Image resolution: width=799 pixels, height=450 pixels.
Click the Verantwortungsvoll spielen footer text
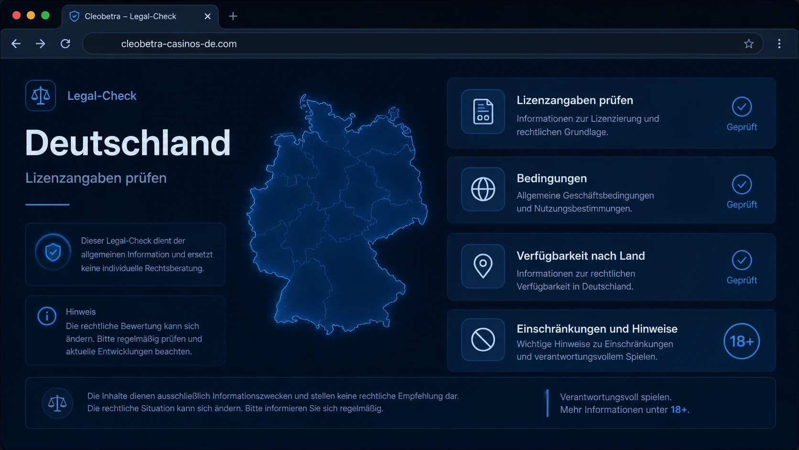pyautogui.click(x=616, y=397)
